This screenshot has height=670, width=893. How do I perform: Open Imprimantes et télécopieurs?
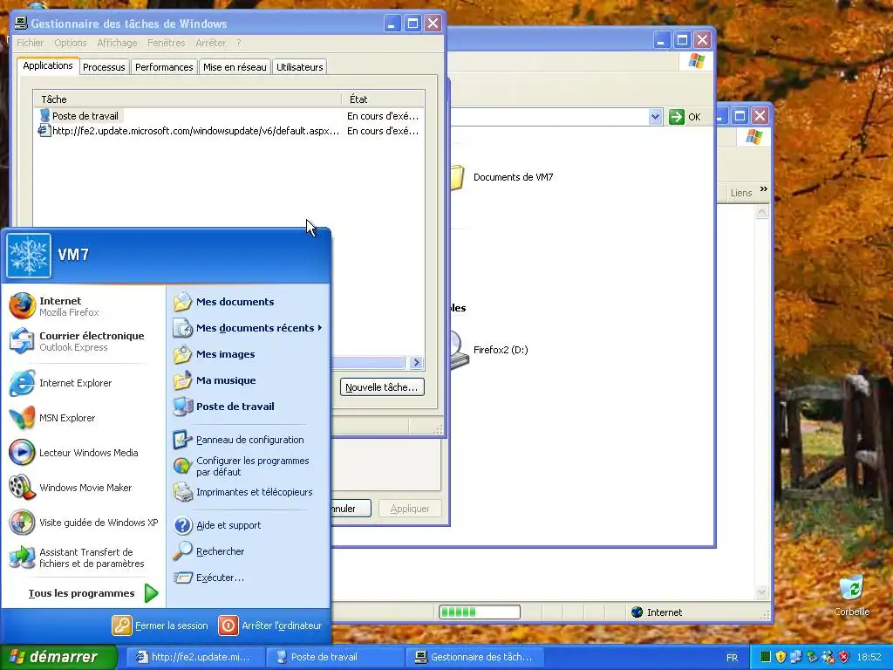coord(249,492)
